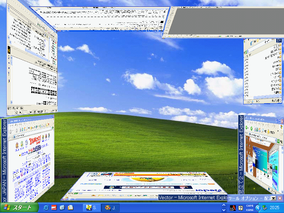Activate the "J." palette taskbar button
This screenshot has width=284, height=213.
click(x=110, y=208)
